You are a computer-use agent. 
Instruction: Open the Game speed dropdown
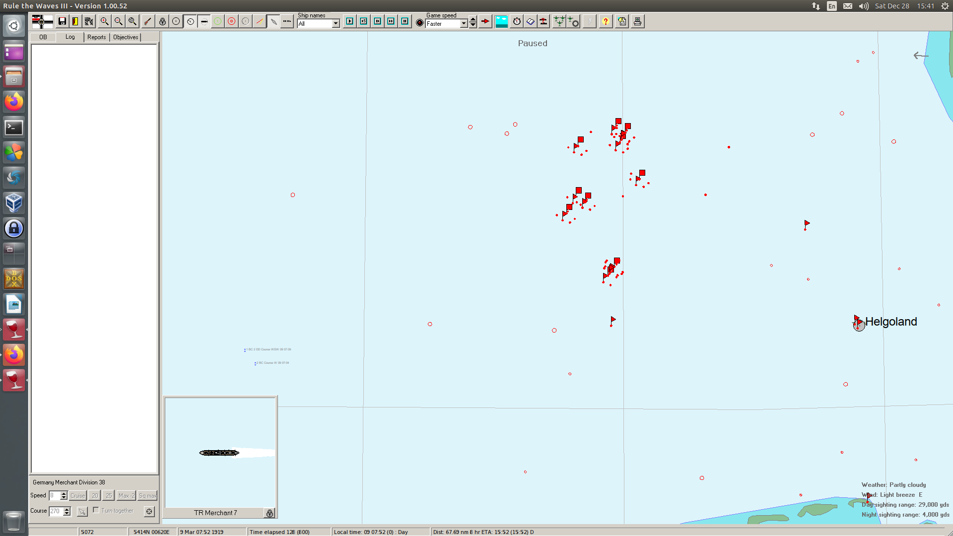click(463, 24)
